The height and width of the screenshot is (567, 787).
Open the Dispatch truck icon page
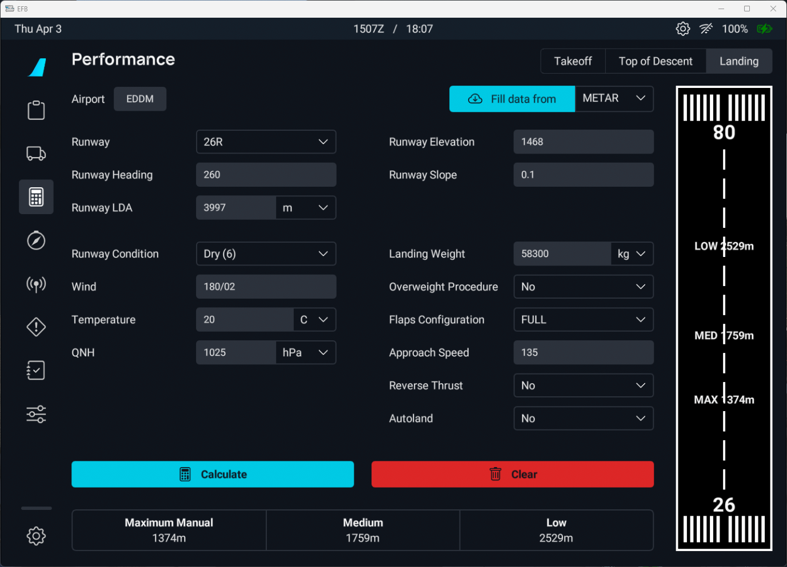(36, 154)
